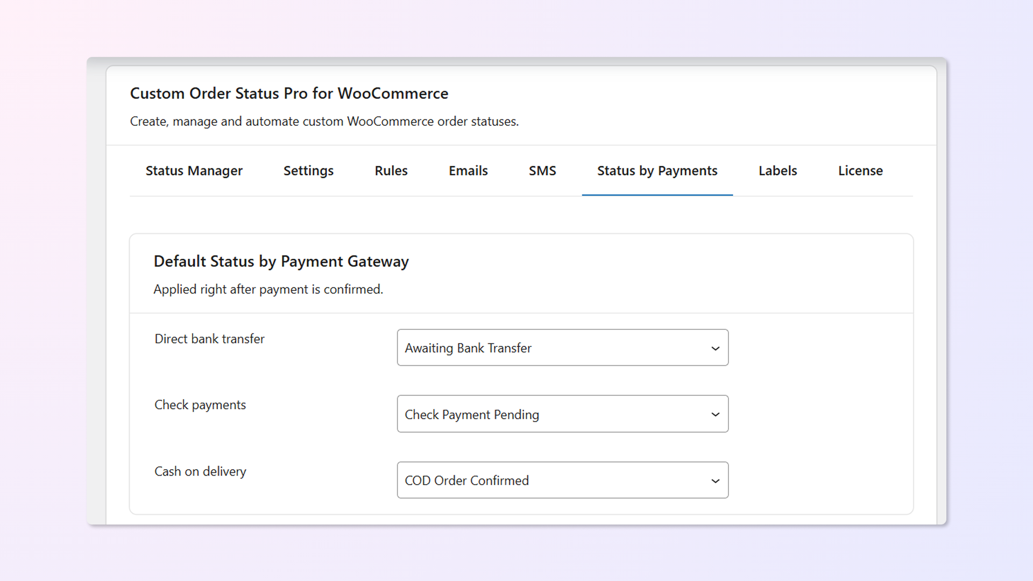Open the SMS tab
This screenshot has width=1033, height=581.
pyautogui.click(x=542, y=171)
